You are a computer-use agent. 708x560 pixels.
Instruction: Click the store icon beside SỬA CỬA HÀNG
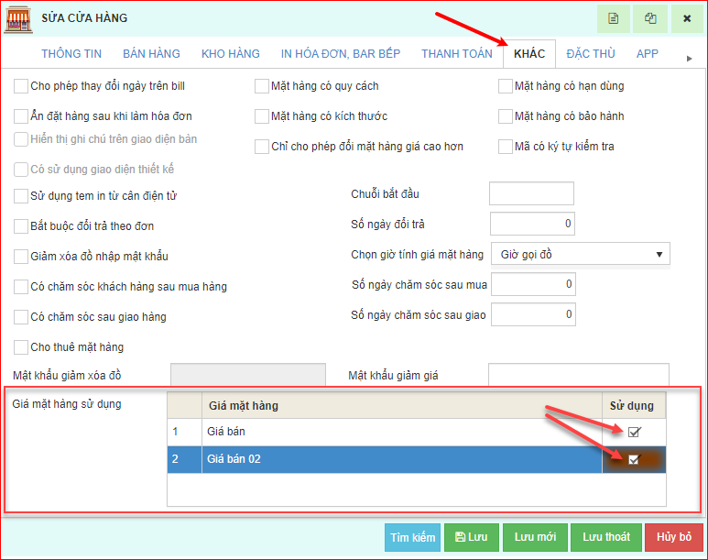pyautogui.click(x=18, y=18)
